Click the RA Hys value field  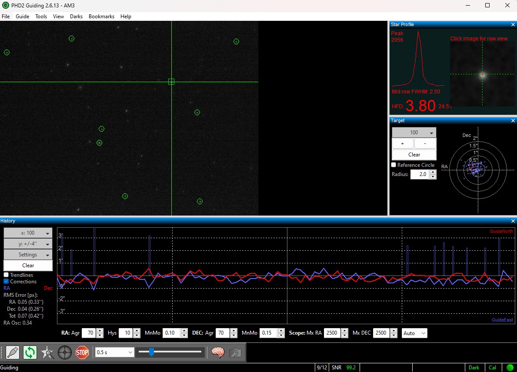pyautogui.click(x=126, y=333)
